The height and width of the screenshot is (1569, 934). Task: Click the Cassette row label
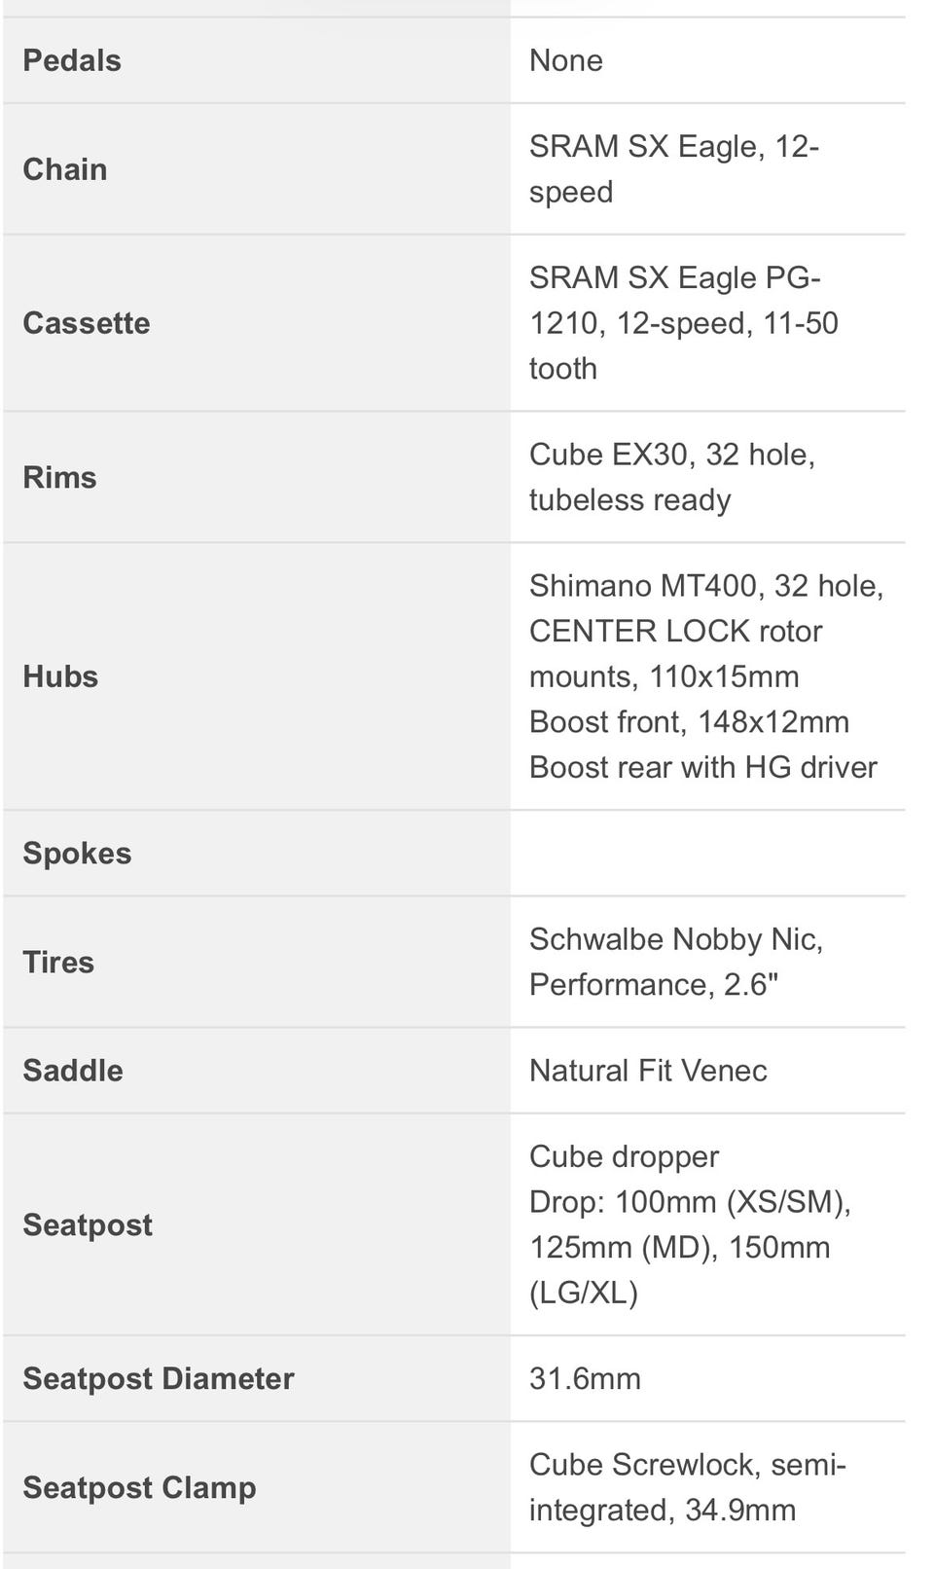click(x=87, y=323)
